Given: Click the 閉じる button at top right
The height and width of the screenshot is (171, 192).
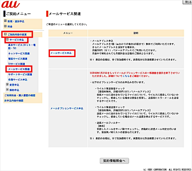Looking at the screenshot, I should (187, 2).
